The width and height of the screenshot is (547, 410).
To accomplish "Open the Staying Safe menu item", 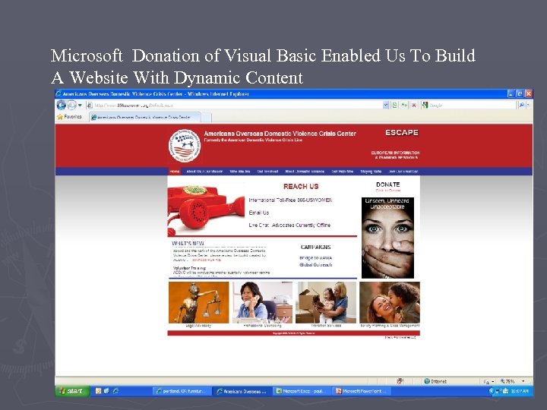I will pos(371,172).
